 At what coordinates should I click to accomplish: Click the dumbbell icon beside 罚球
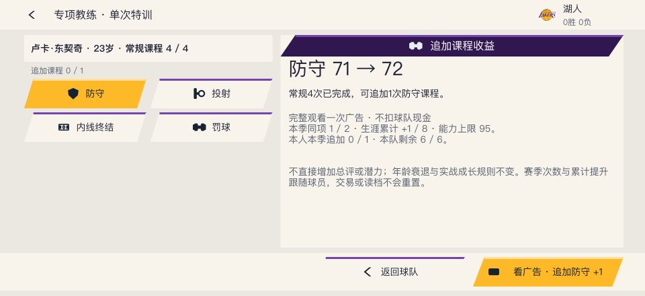coord(199,128)
